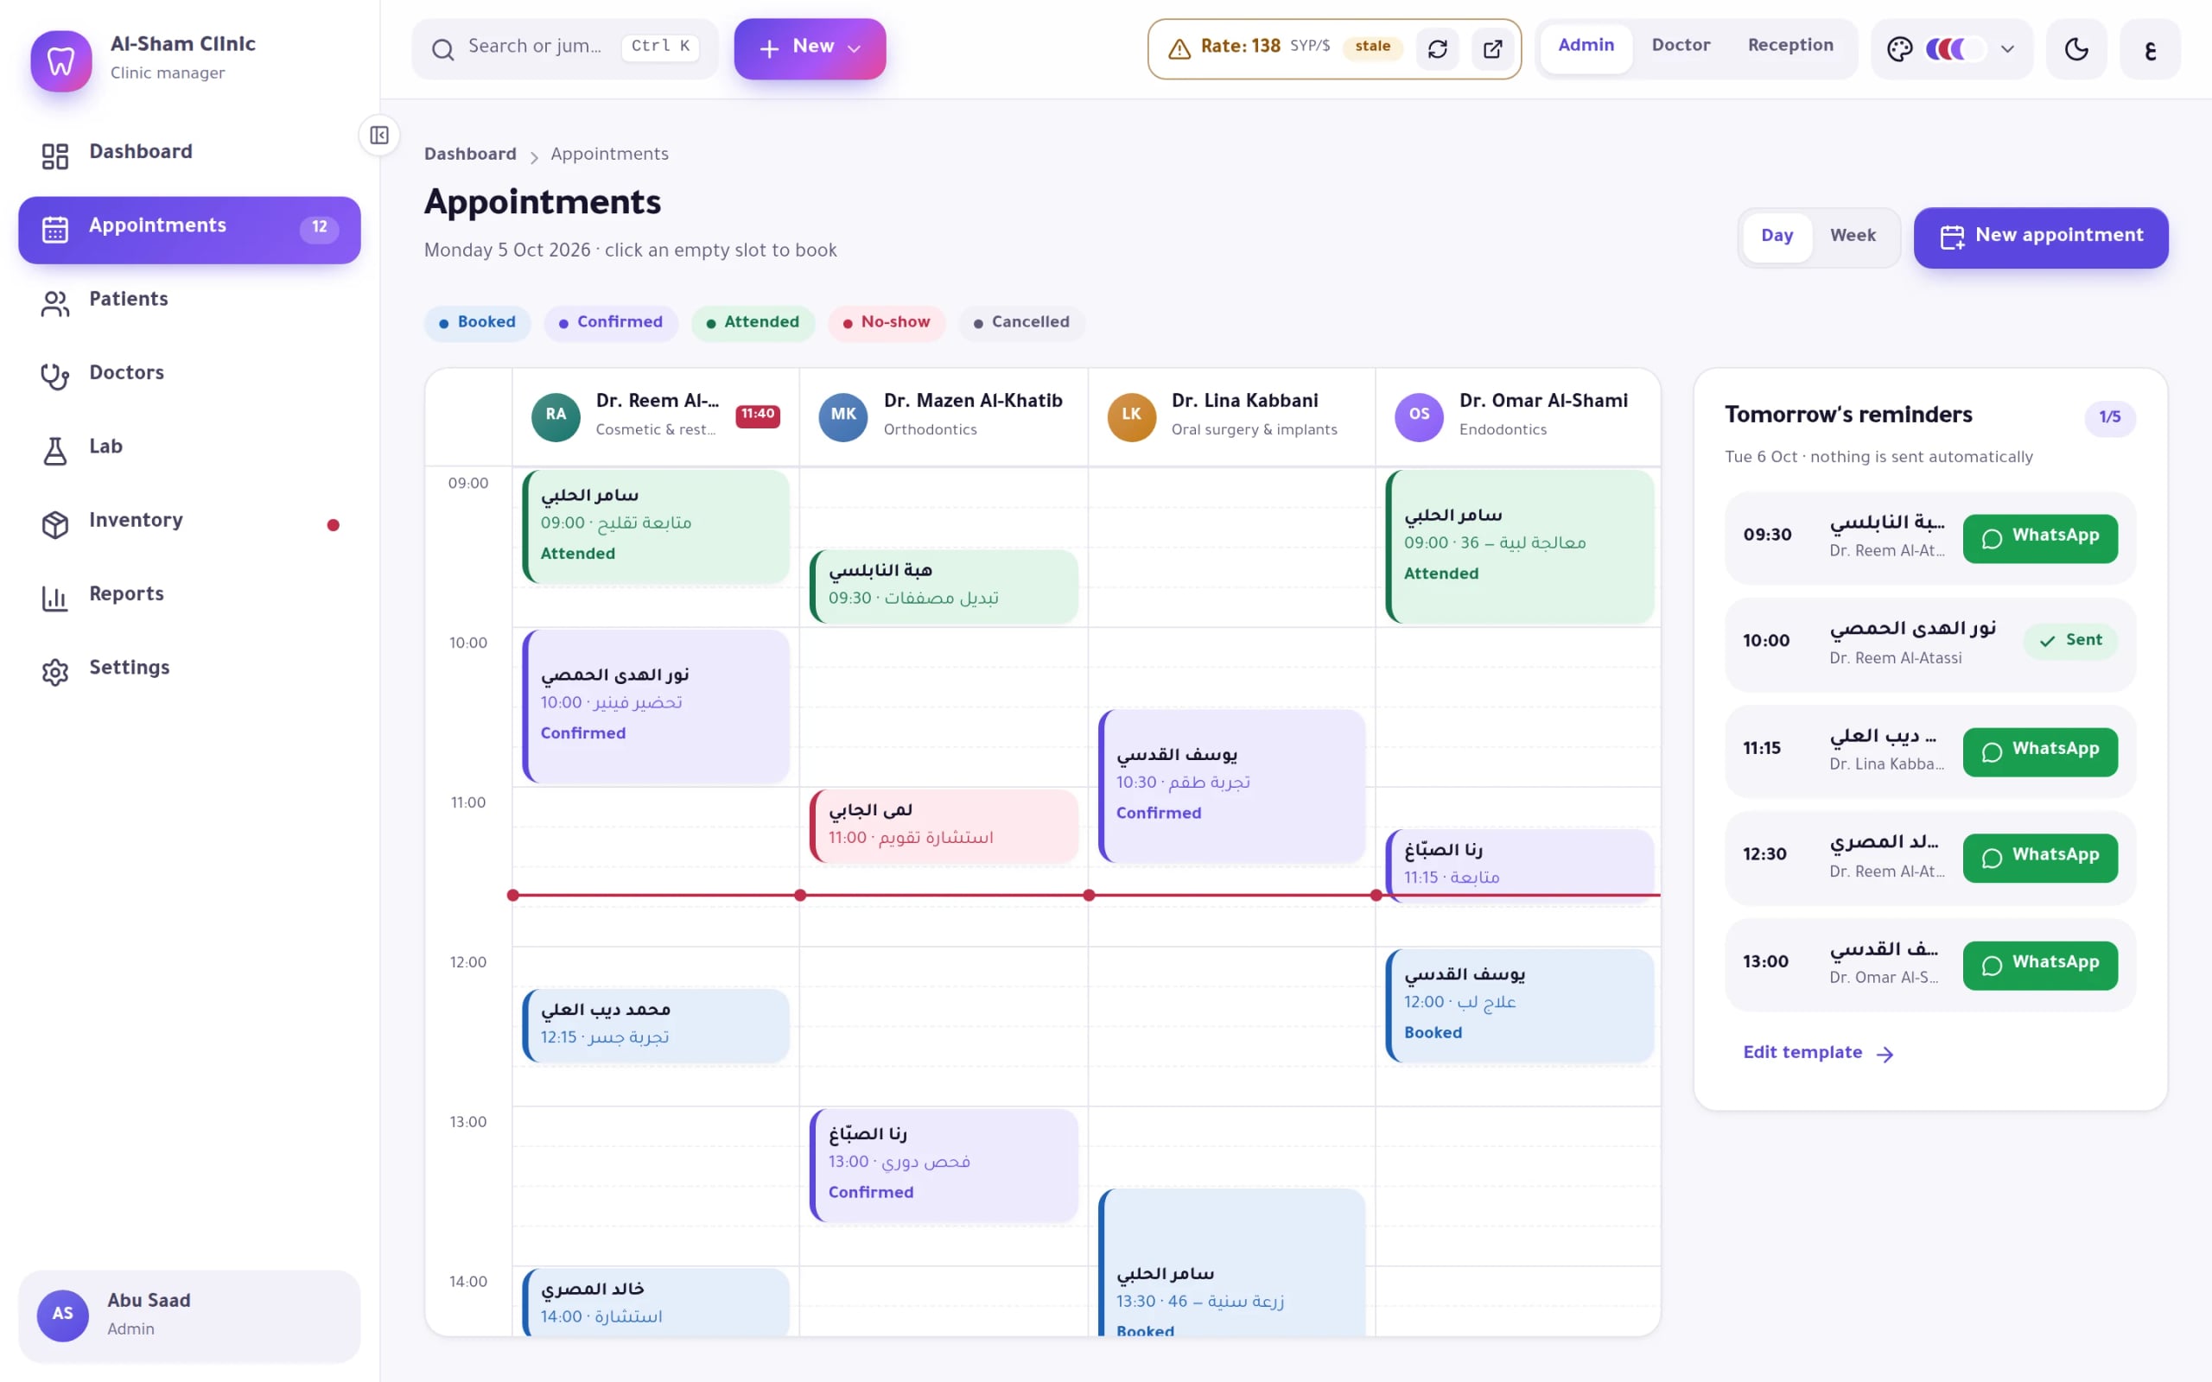Viewport: 2212px width, 1382px height.
Task: Open the Edit template link
Action: [x=1818, y=1053]
